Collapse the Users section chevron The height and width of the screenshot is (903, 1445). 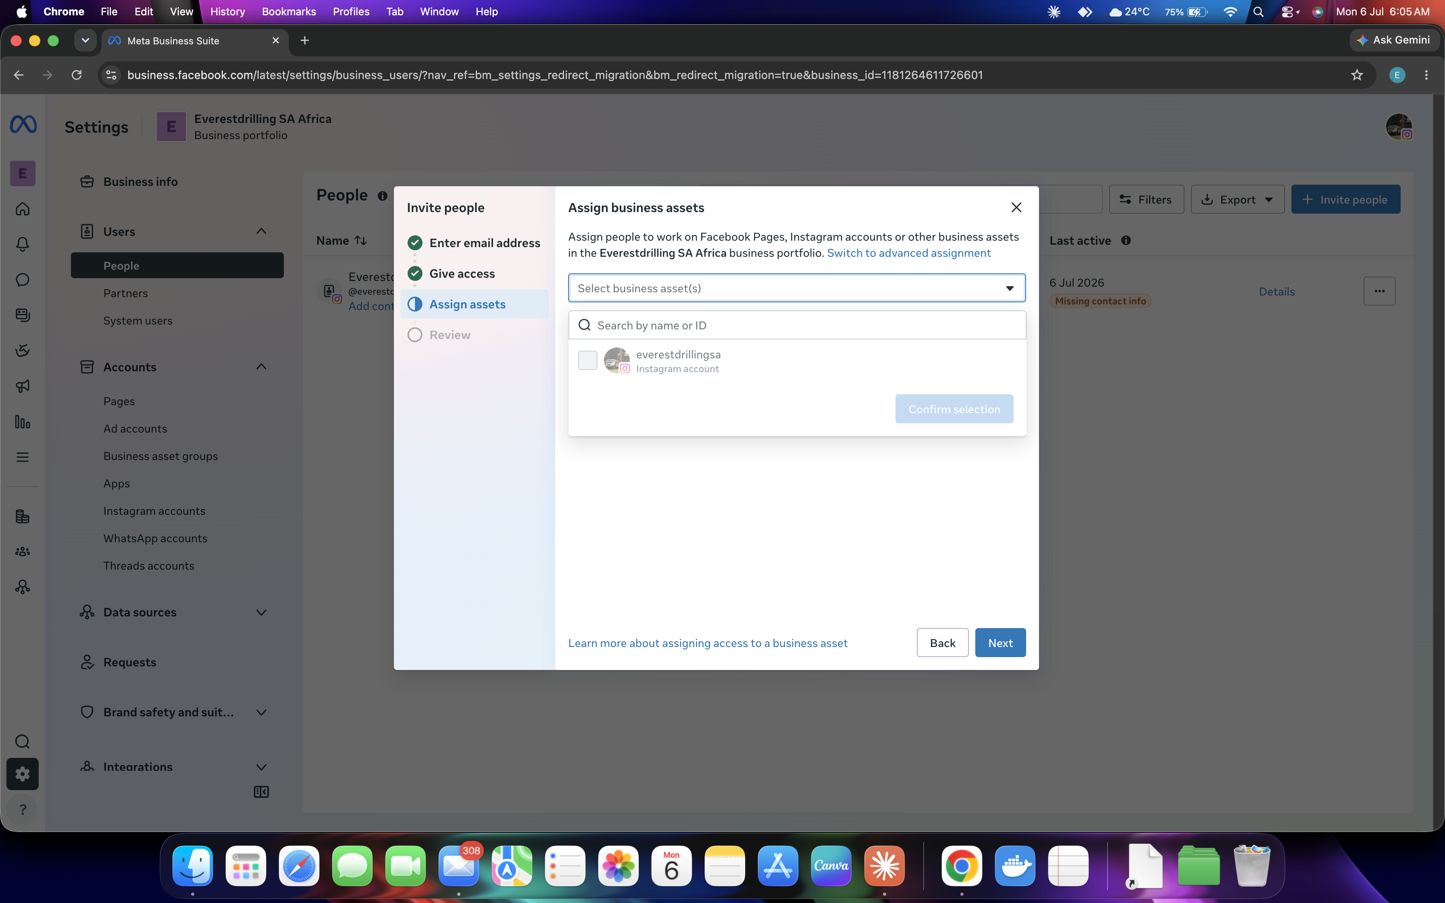[261, 231]
